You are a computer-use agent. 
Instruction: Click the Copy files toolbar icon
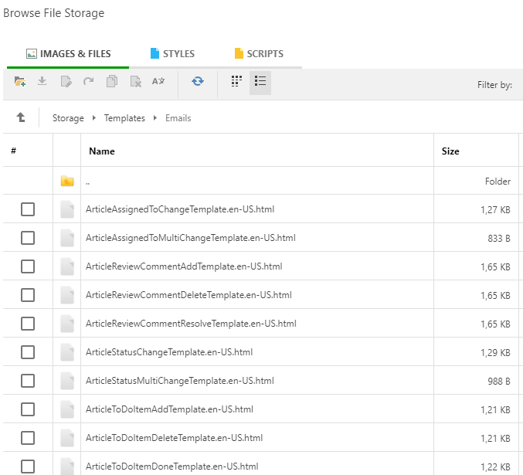112,81
